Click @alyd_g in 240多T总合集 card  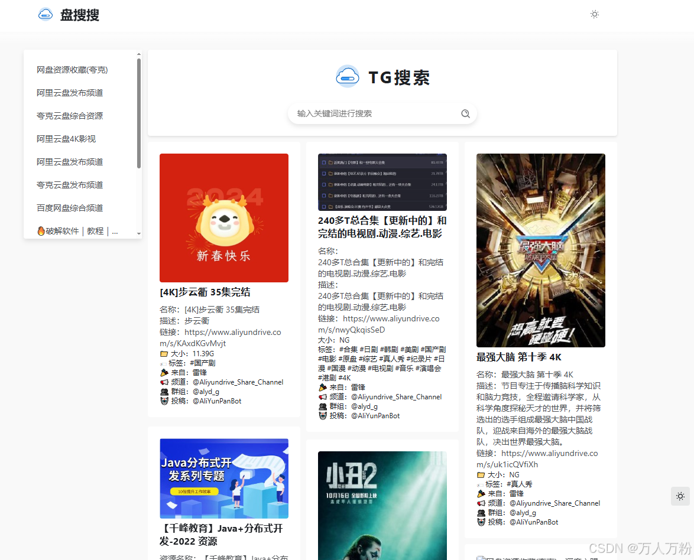[x=365, y=406]
